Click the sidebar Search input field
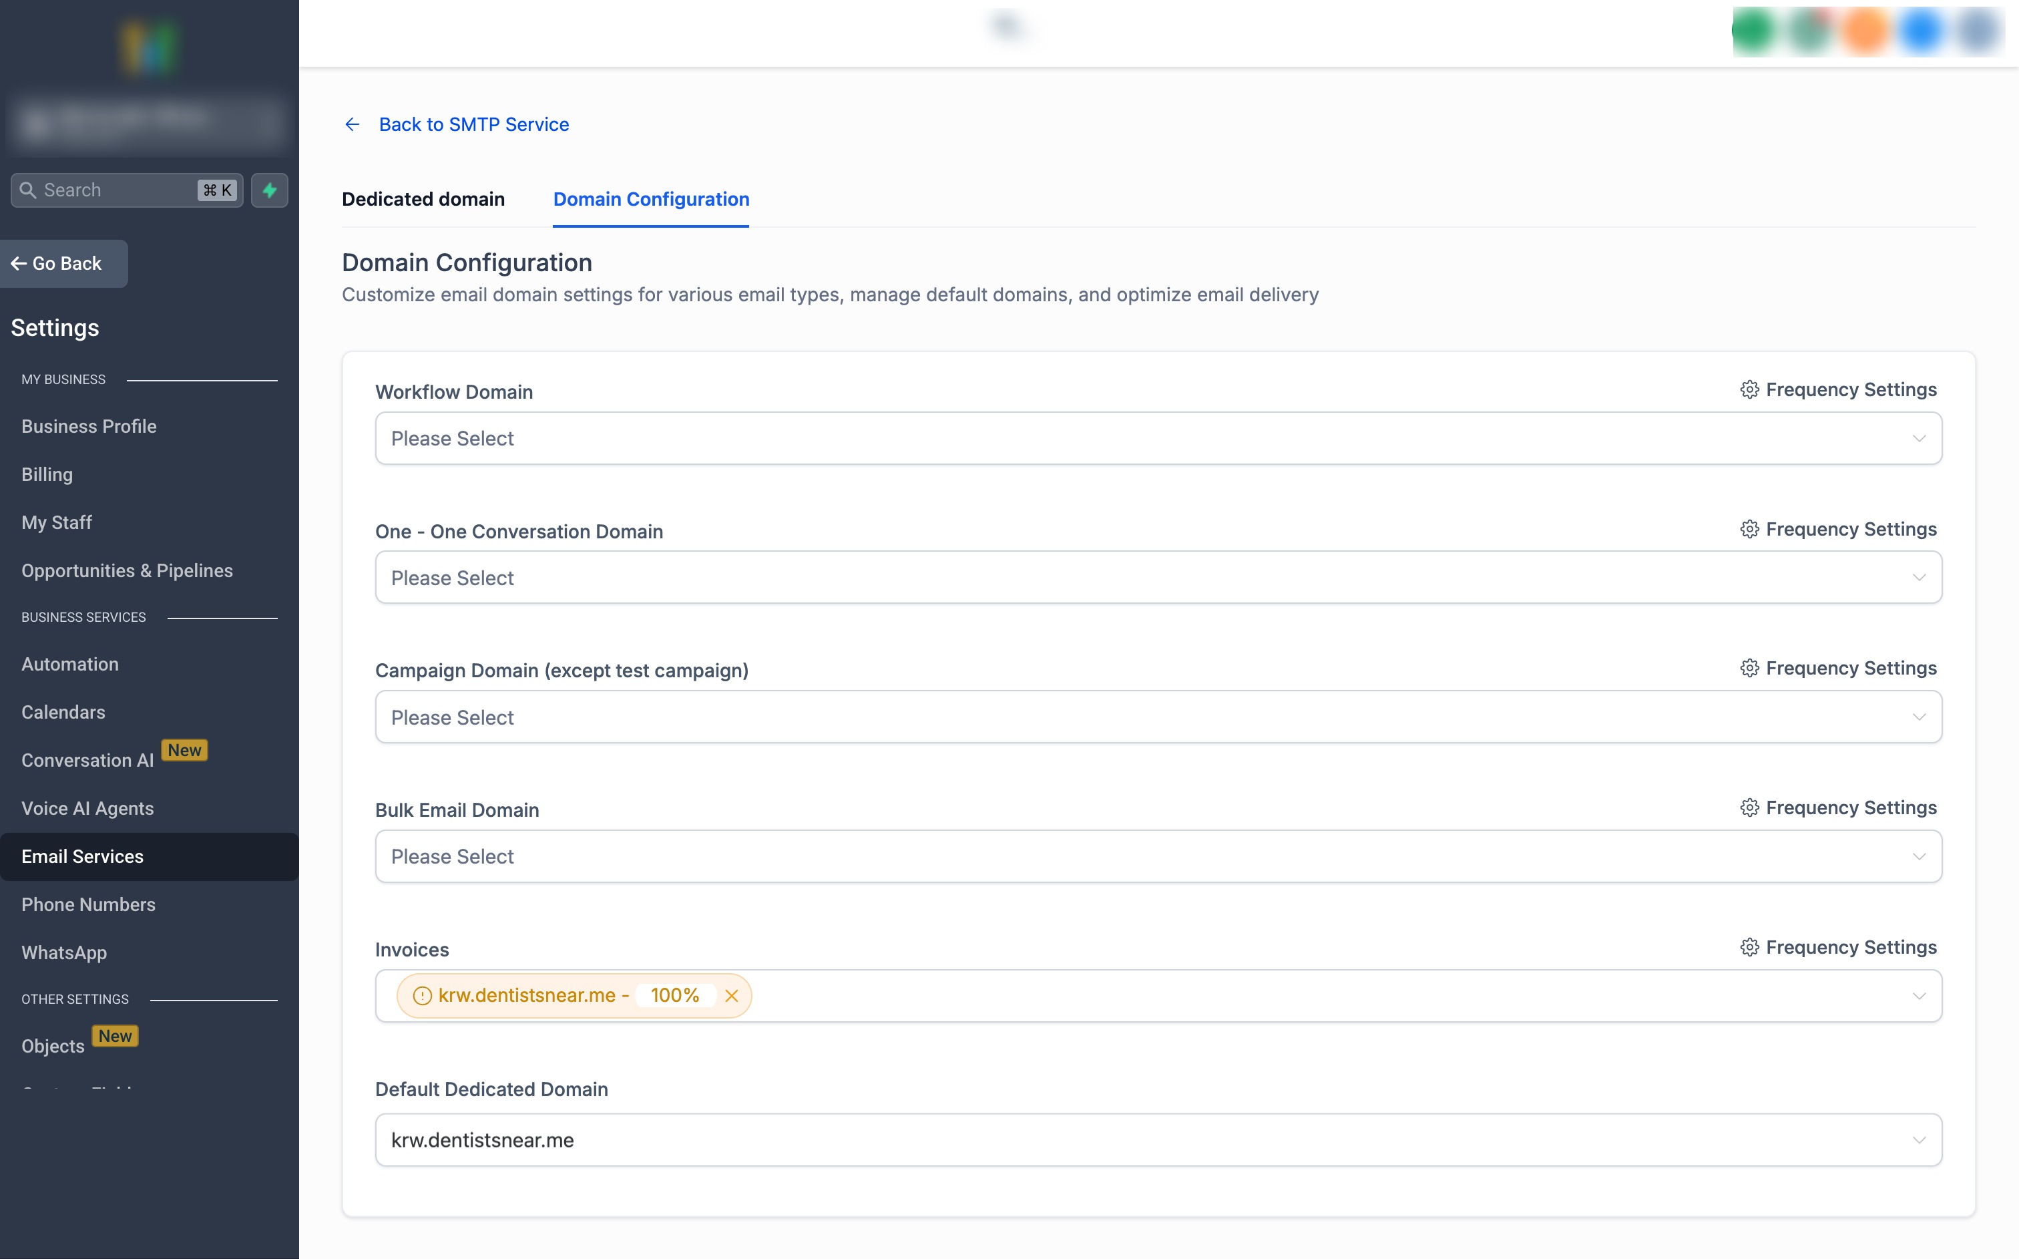The height and width of the screenshot is (1259, 2019). tap(117, 190)
